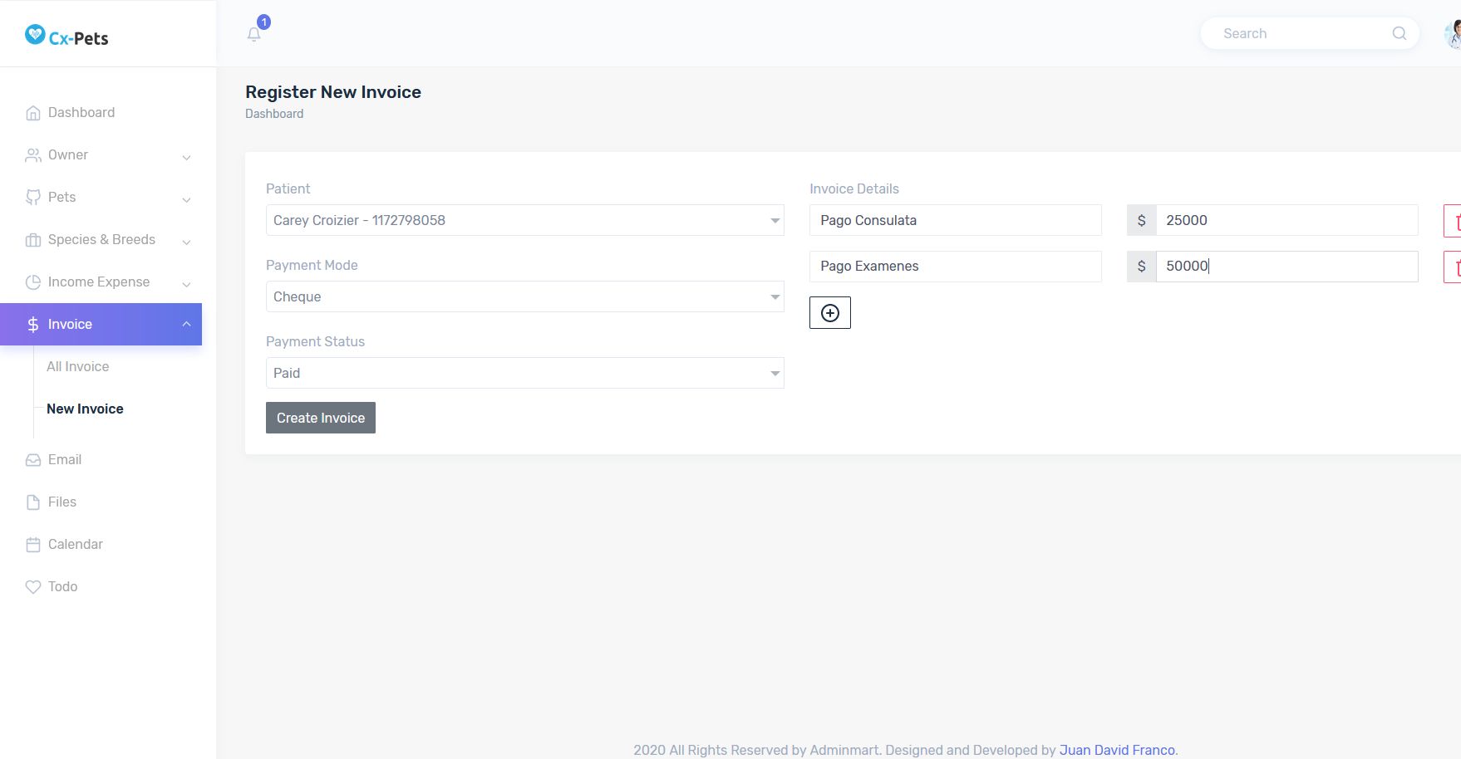The image size is (1461, 759).
Task: Delete the Pago Consulata invoice row
Action: coord(1454,221)
